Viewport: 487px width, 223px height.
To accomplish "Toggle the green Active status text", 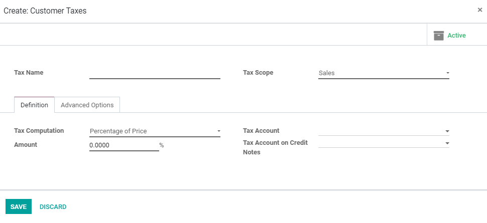I will click(x=456, y=36).
